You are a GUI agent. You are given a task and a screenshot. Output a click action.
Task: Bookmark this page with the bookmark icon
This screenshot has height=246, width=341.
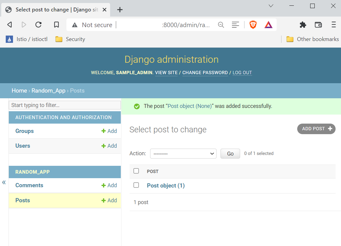56,25
